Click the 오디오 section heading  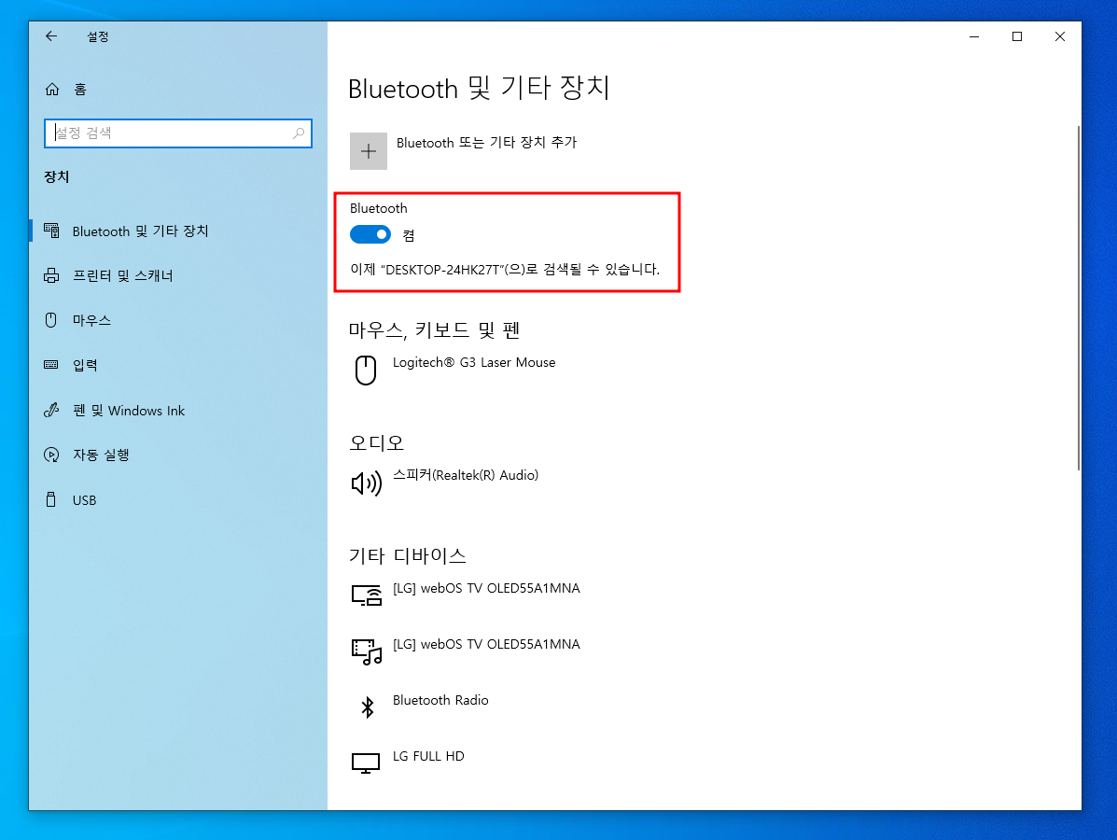click(376, 443)
